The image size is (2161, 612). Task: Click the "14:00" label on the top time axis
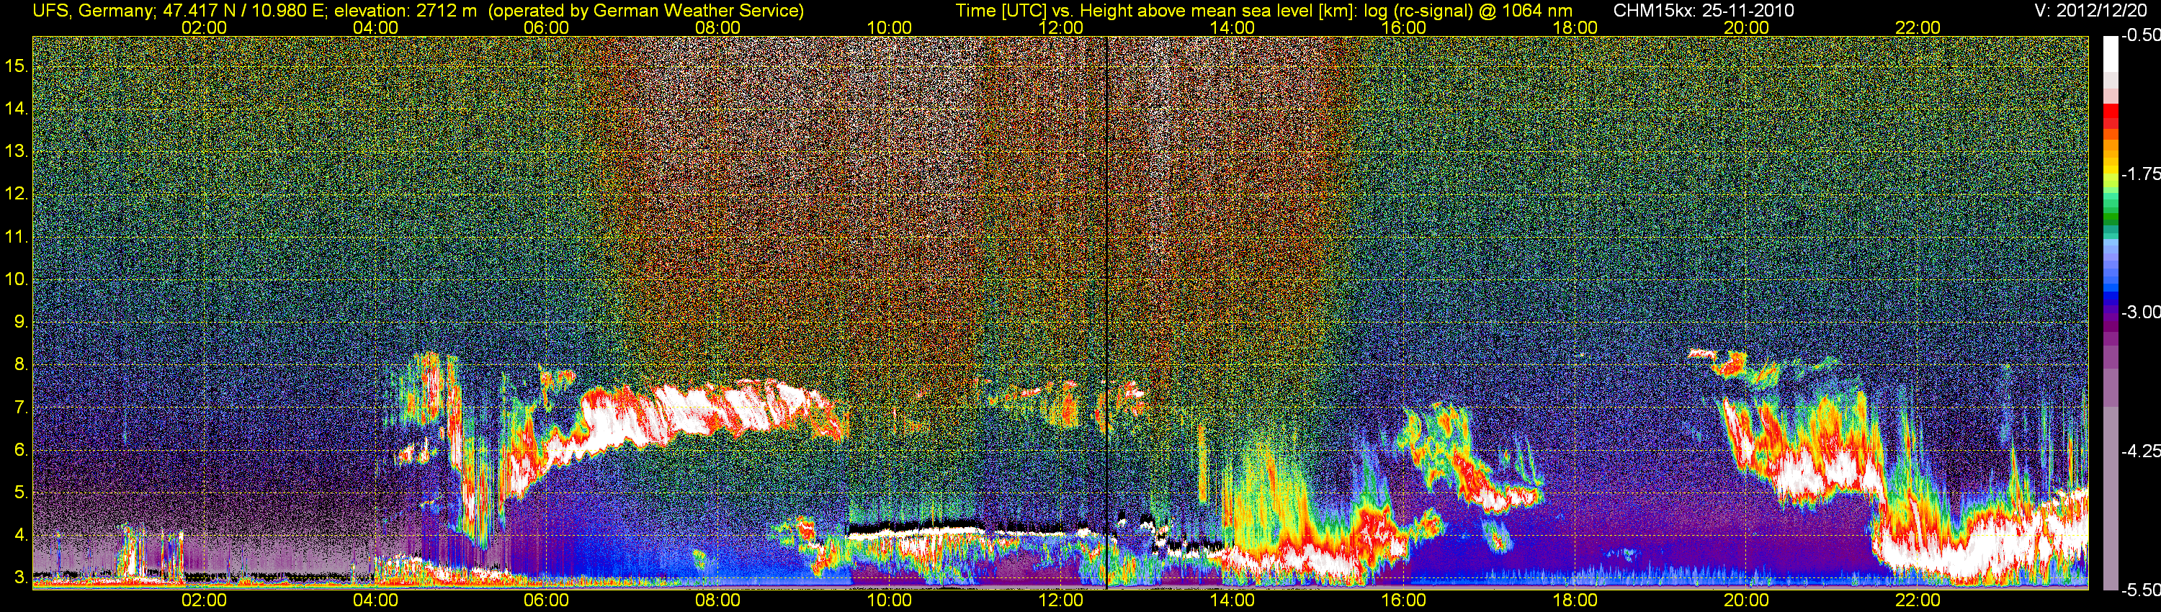coord(1232,27)
